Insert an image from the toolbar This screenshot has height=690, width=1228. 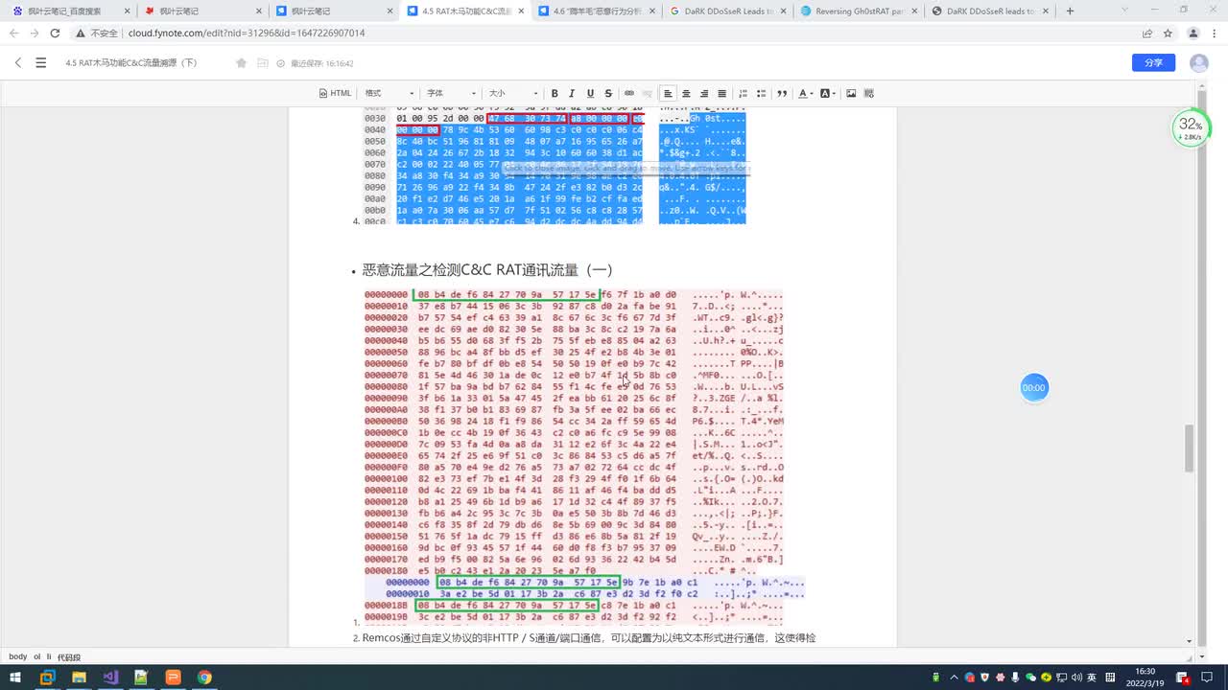pos(851,93)
